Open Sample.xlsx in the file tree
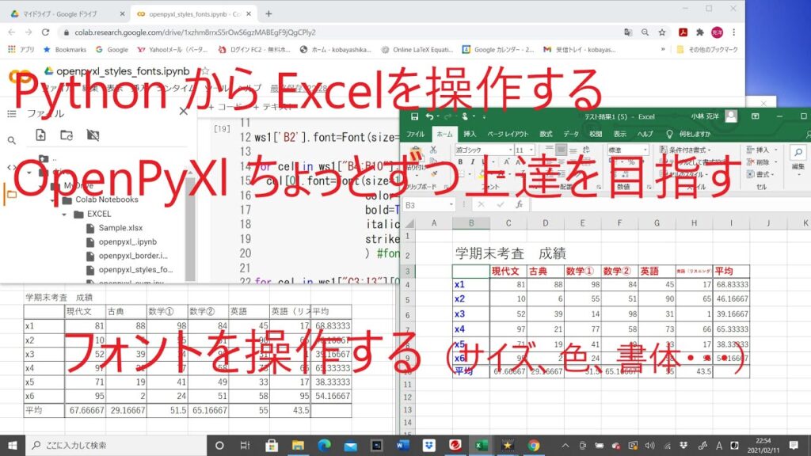 (x=115, y=228)
